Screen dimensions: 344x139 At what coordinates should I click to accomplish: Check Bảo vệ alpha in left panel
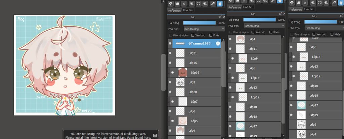(171, 35)
